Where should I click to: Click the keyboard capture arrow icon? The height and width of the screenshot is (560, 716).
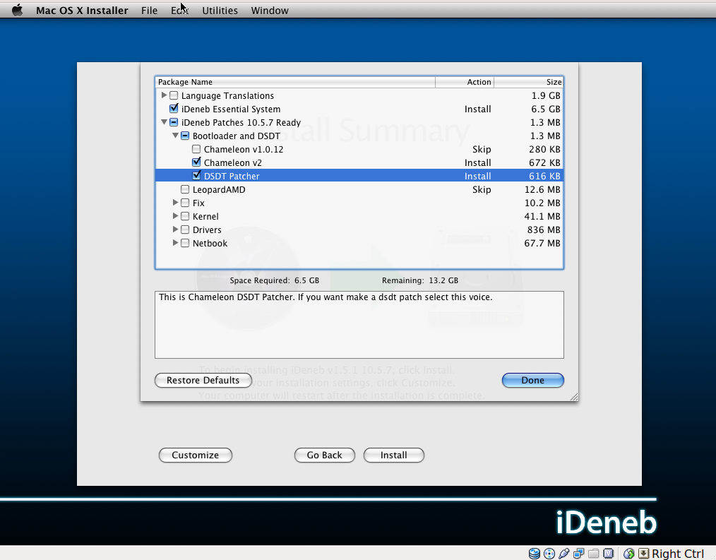tap(643, 554)
